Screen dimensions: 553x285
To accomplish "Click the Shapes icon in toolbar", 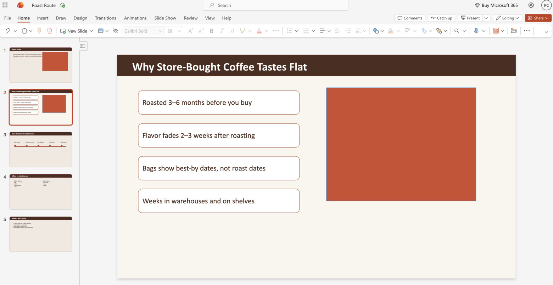I will [376, 31].
